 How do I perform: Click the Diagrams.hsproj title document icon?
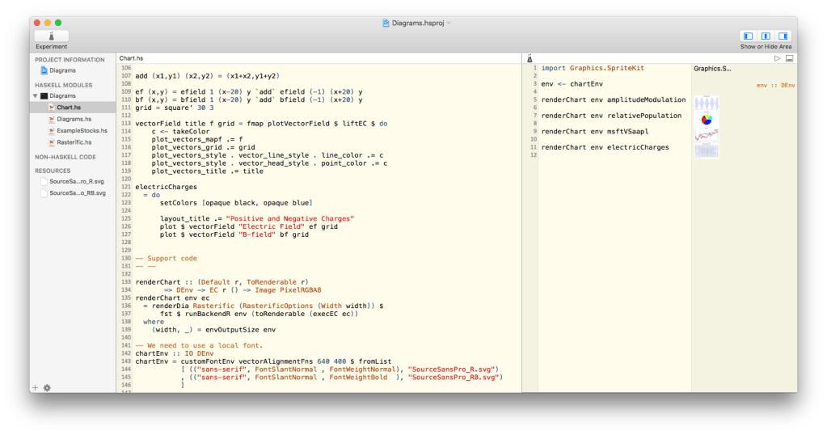tap(386, 23)
